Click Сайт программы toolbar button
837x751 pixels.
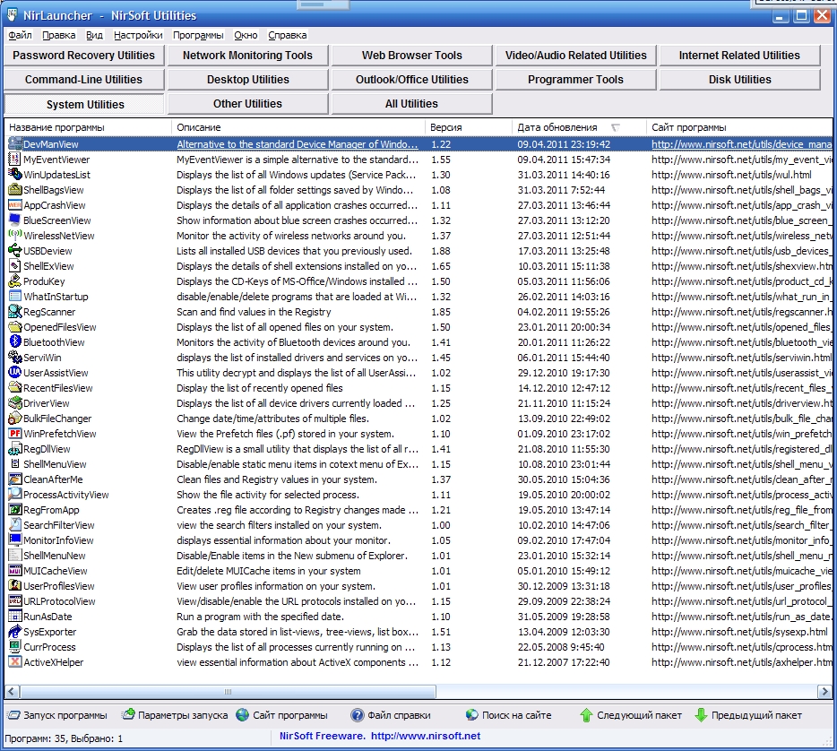(282, 715)
